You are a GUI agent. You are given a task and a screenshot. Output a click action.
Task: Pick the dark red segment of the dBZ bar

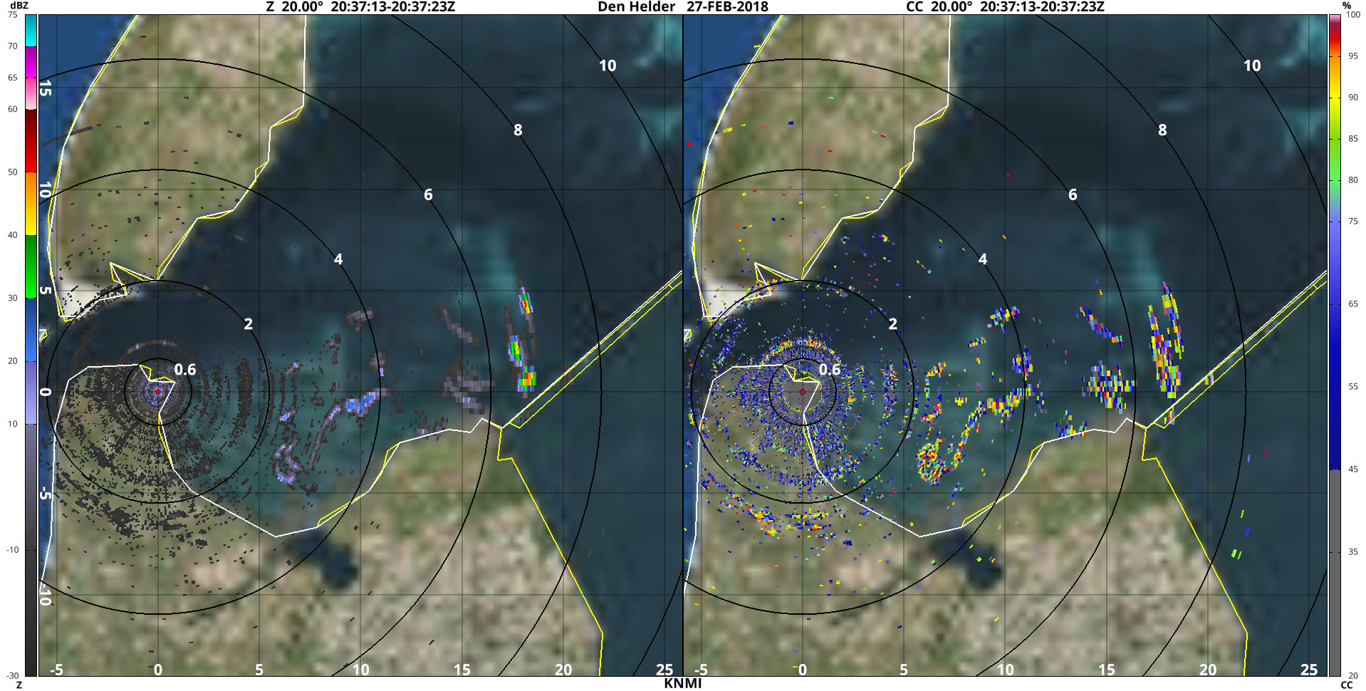31,140
